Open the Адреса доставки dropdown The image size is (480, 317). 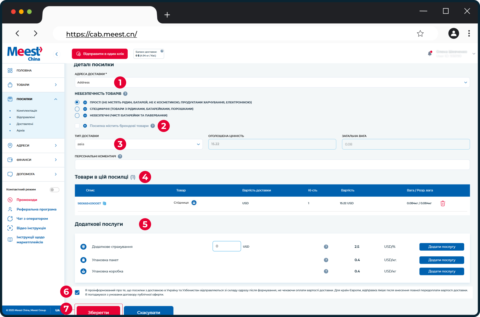(272, 82)
